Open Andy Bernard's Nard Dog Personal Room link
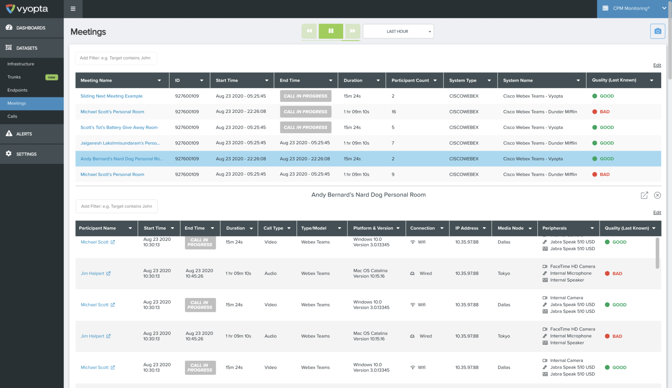Screen dimensions: 672x388 (122, 159)
